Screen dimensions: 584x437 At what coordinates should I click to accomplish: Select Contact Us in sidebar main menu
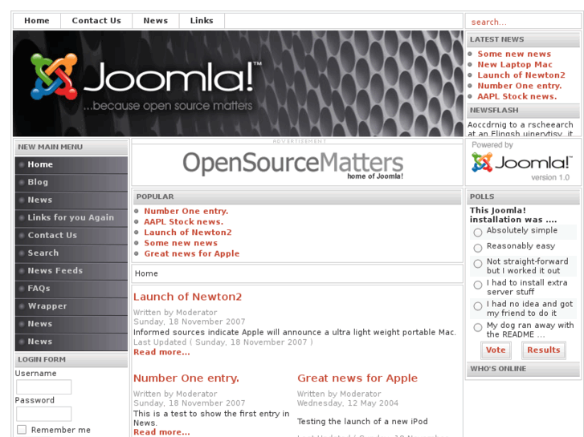[x=71, y=236]
